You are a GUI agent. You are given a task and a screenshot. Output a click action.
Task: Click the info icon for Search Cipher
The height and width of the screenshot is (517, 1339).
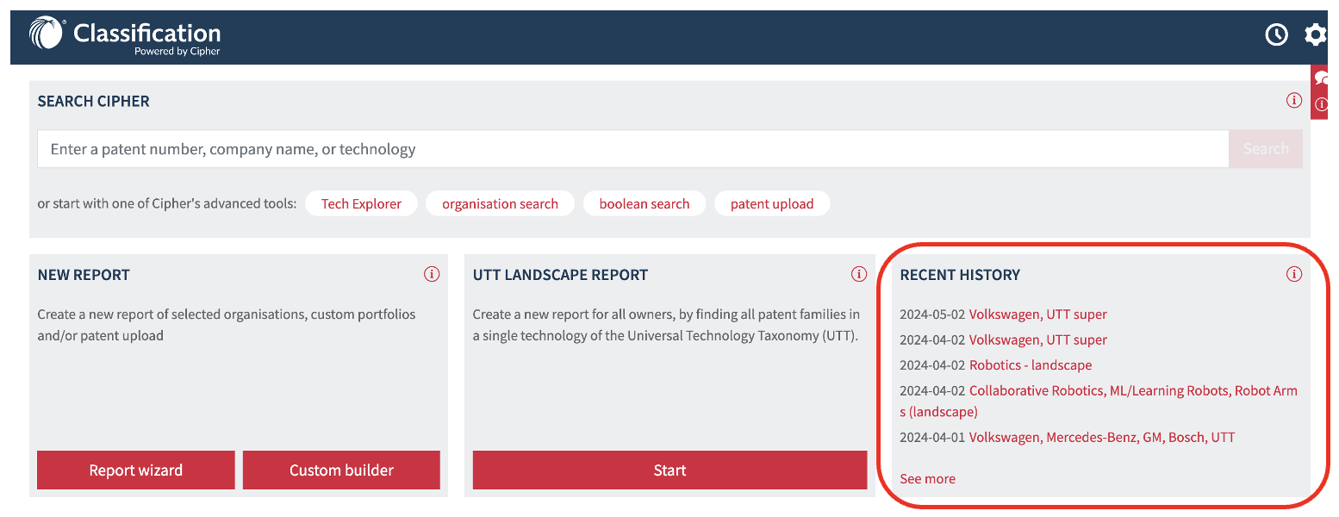1293,101
